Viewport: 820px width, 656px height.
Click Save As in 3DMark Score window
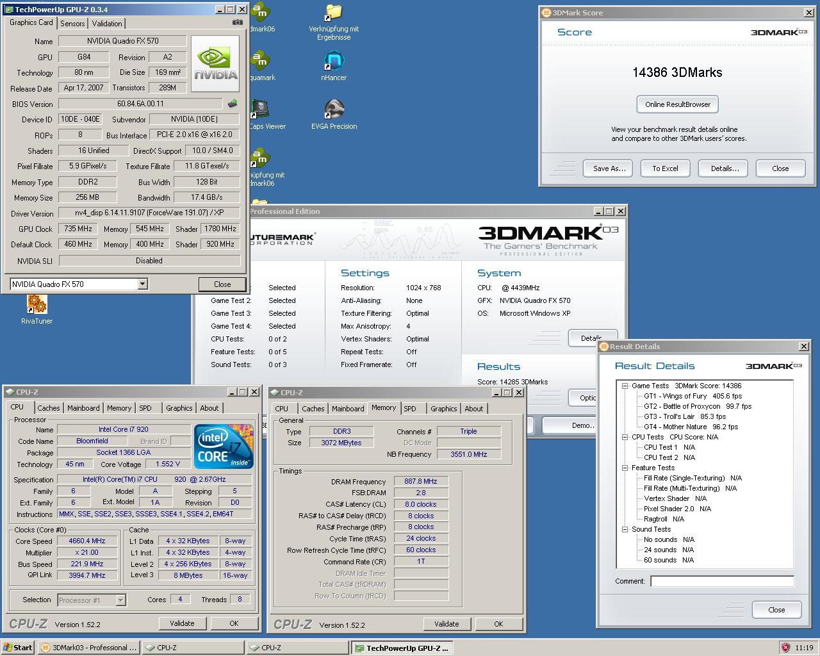pyautogui.click(x=608, y=168)
